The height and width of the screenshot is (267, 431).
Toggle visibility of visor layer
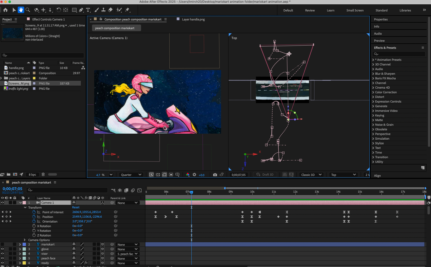coord(2,254)
